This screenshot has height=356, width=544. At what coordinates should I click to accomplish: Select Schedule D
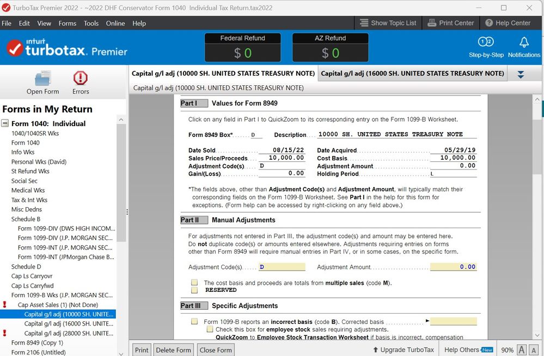(26, 267)
